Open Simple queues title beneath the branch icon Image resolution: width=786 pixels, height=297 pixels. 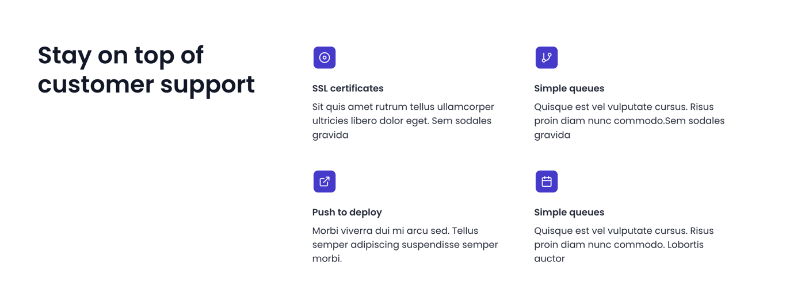(569, 88)
